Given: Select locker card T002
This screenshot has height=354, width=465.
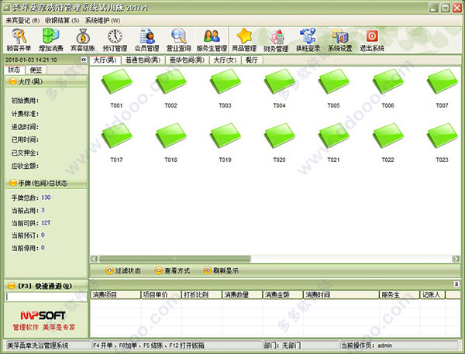Looking at the screenshot, I should [170, 88].
